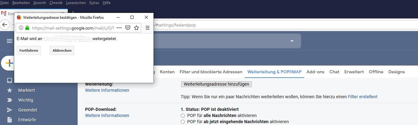Open the Wichtig folder
Screen dimensions: 418x125
pyautogui.click(x=26, y=100)
